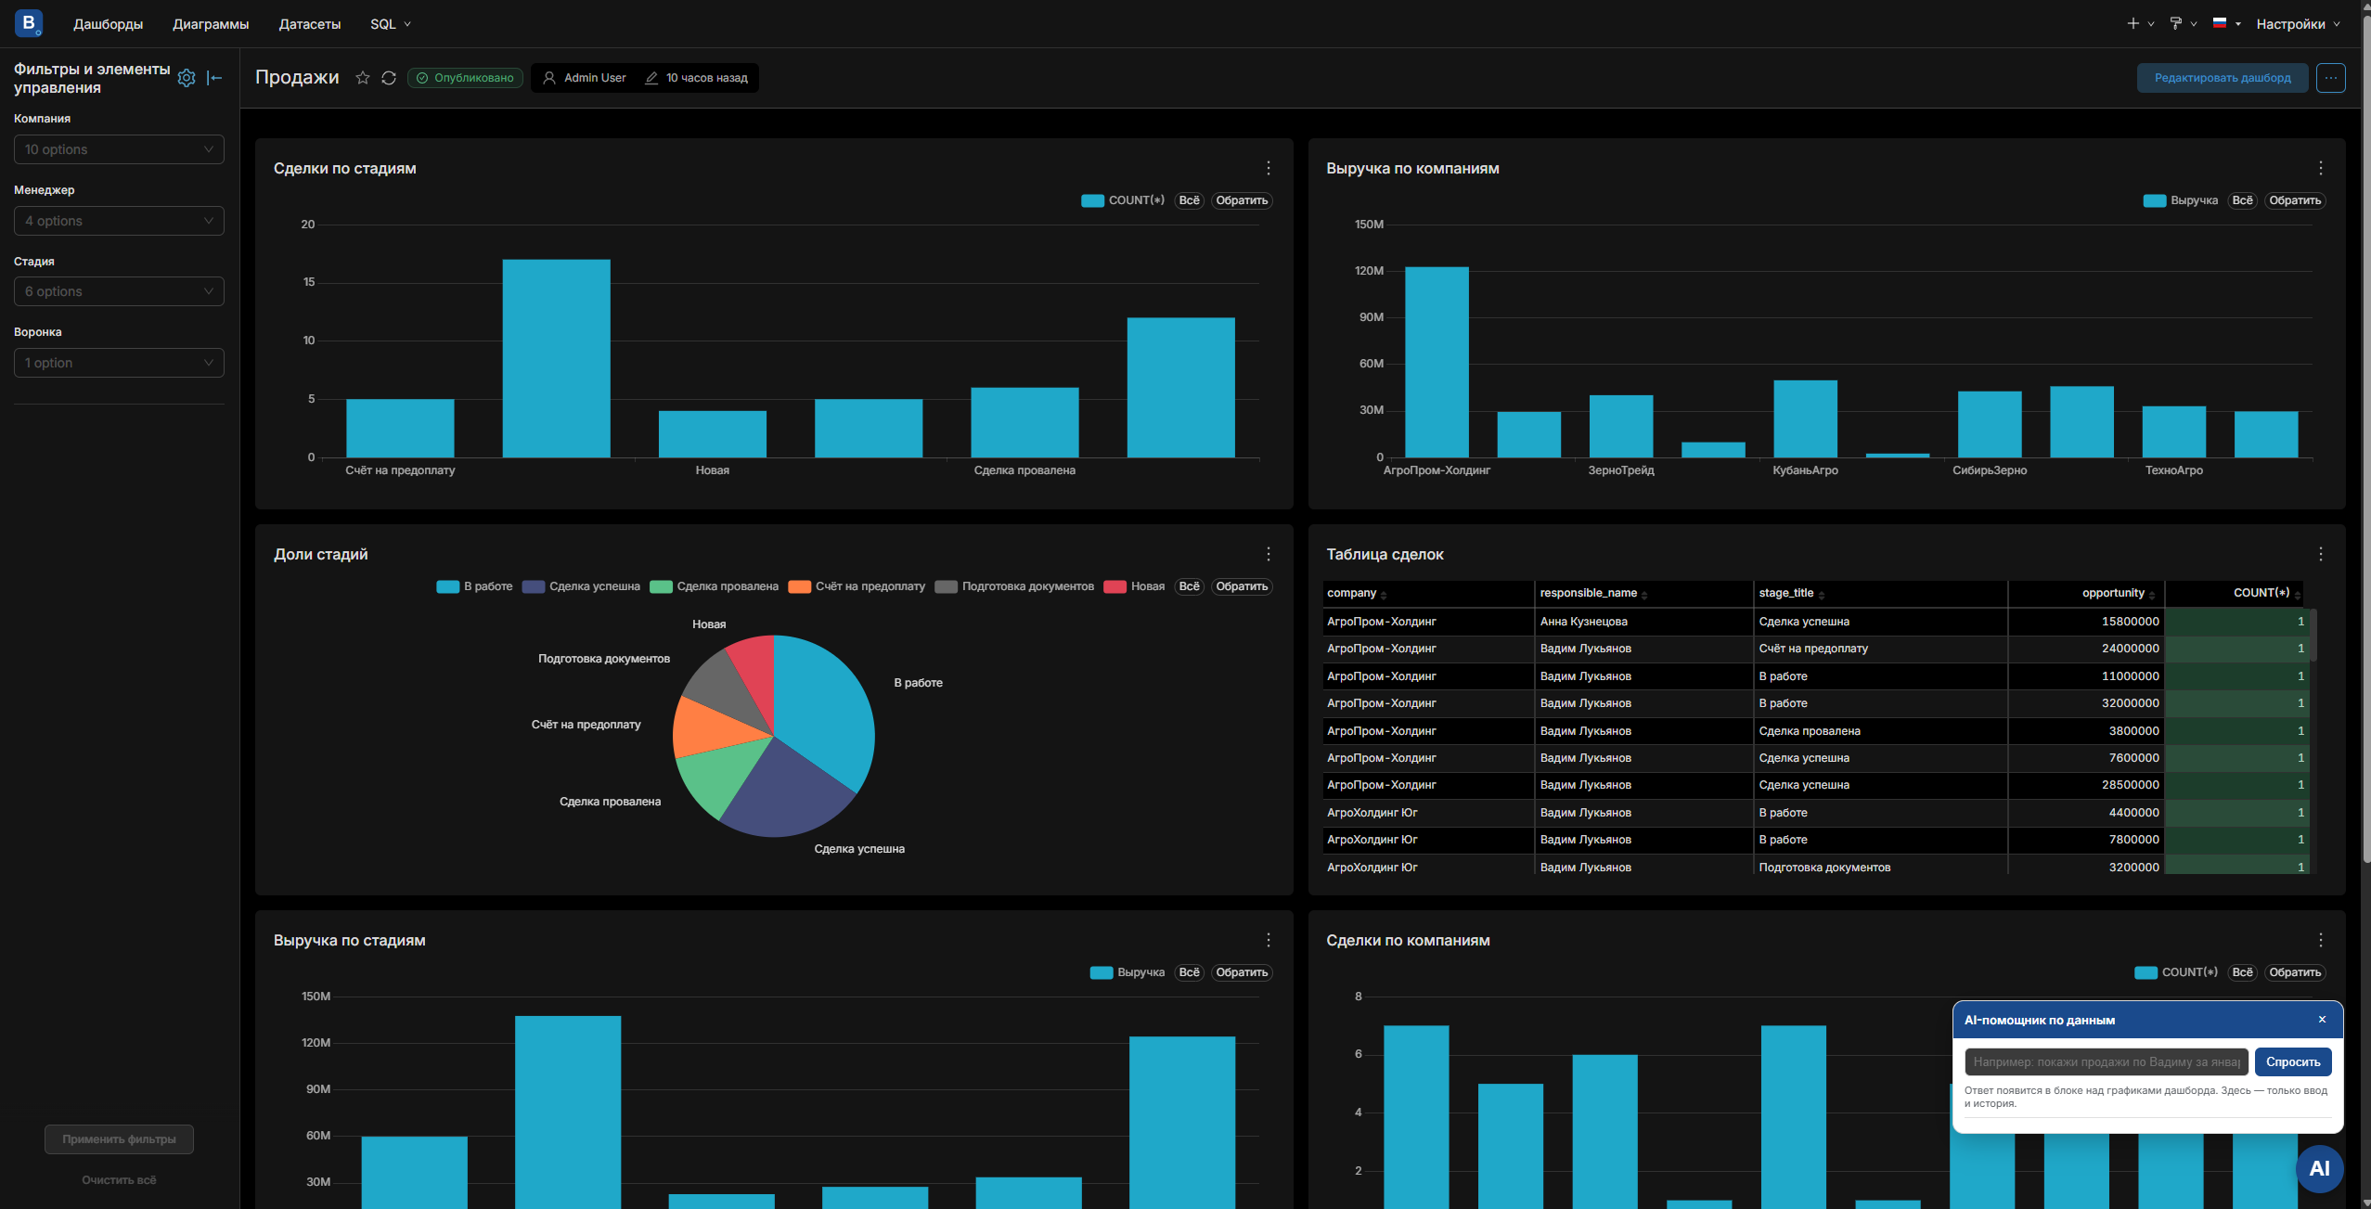Close the AI-помощник по данным panel

pos(2322,1019)
